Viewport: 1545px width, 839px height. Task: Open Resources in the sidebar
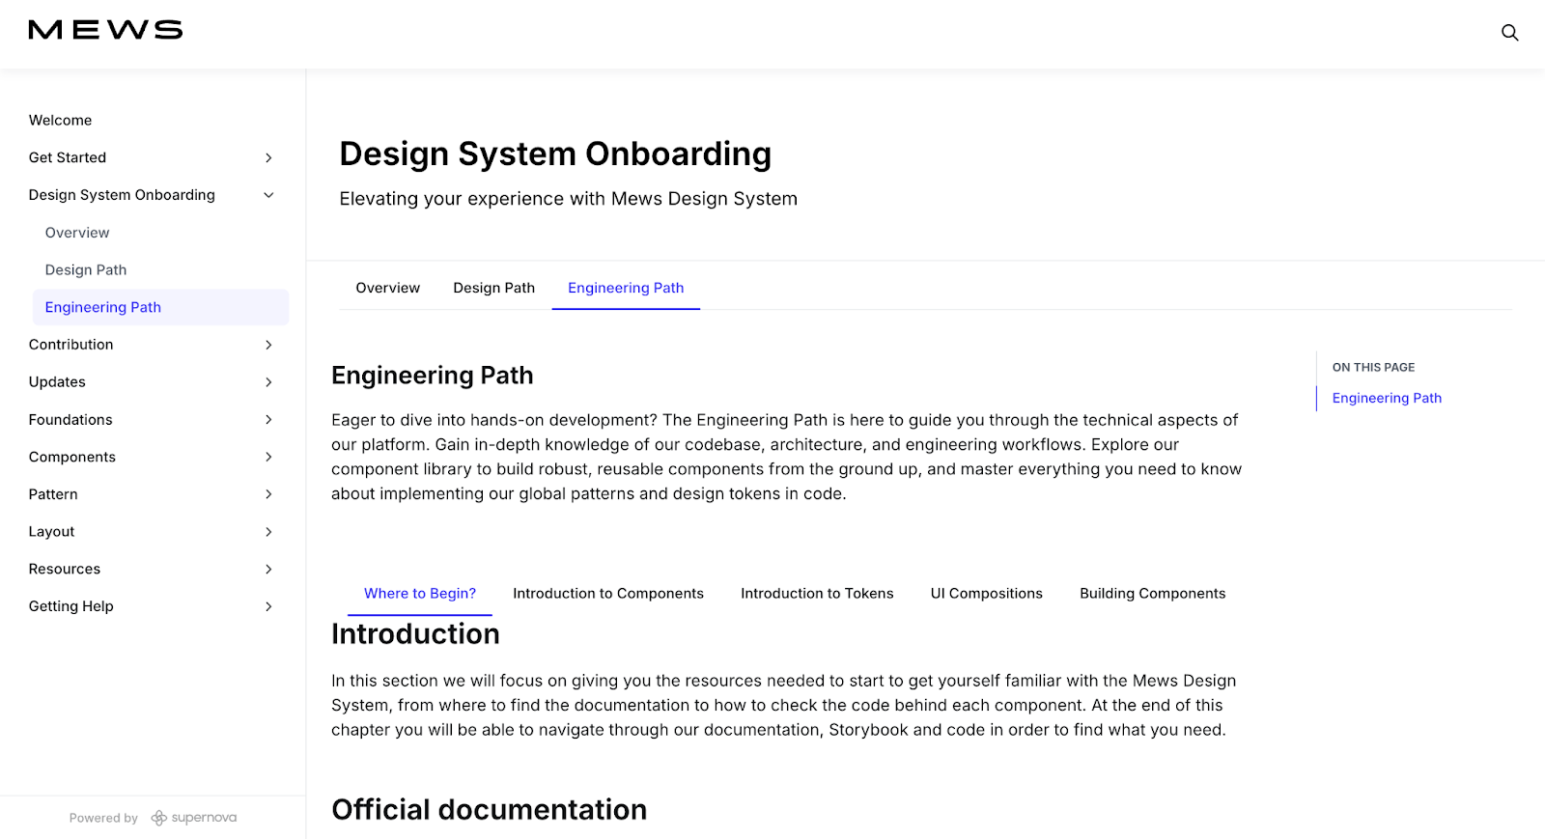click(x=65, y=569)
